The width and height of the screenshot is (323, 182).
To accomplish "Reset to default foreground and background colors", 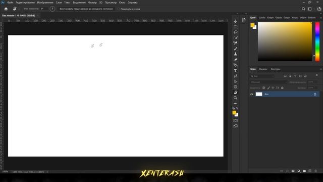I will coord(234,108).
